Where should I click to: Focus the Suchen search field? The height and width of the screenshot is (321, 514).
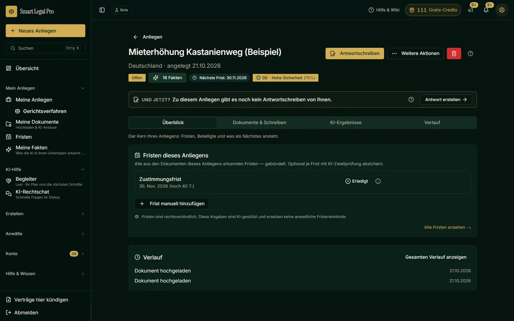45,48
